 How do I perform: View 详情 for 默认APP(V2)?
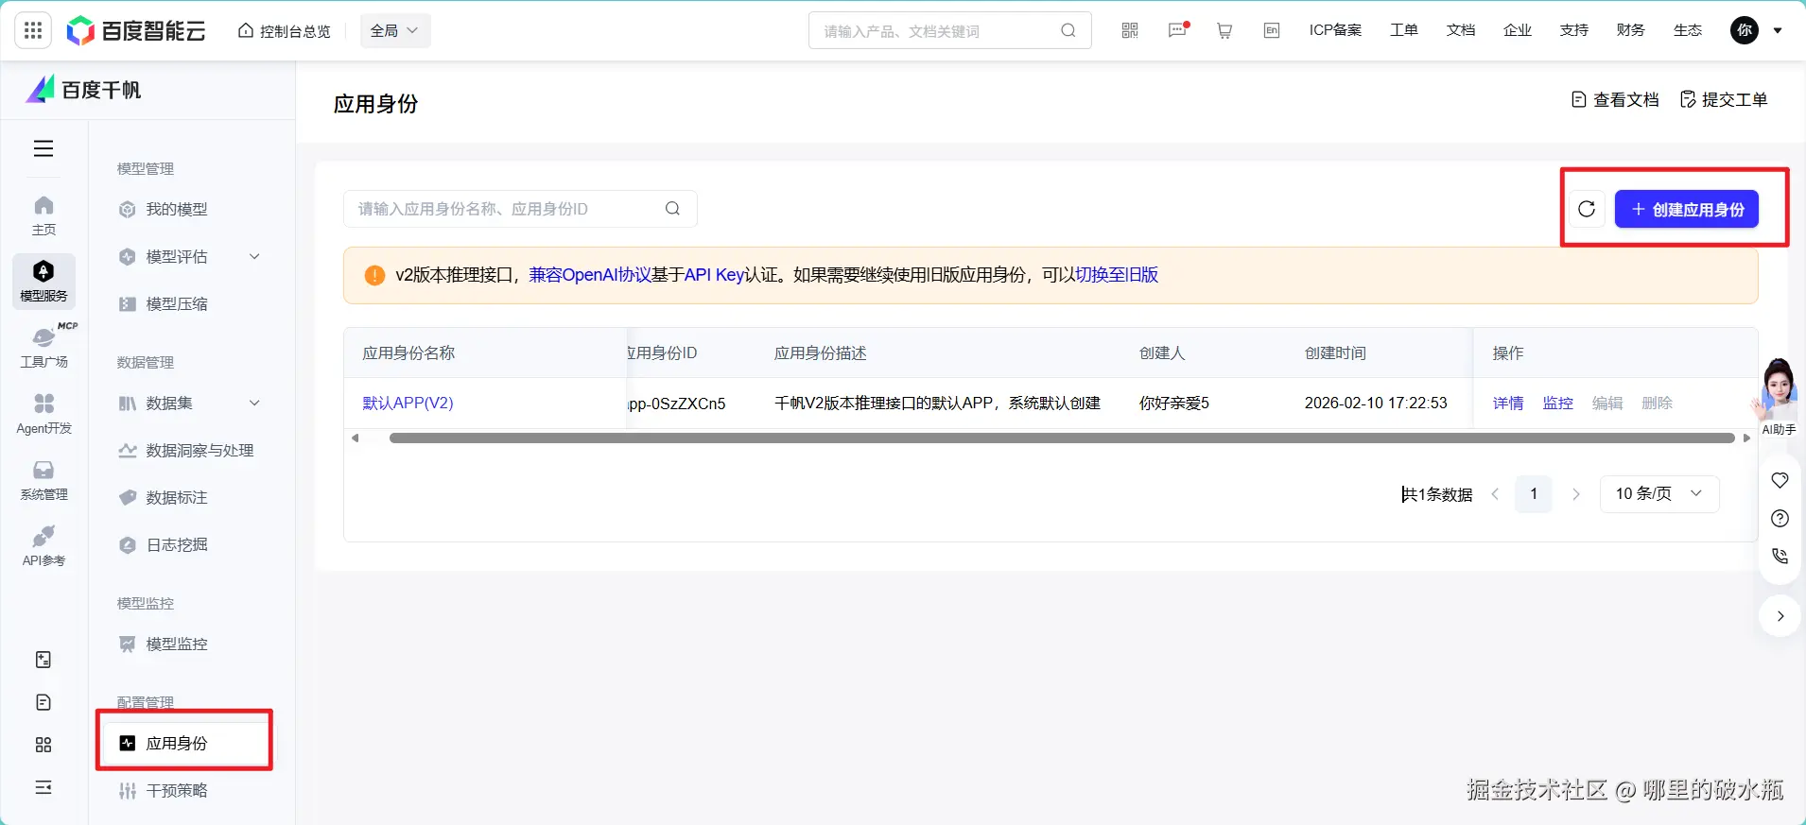1508,404
